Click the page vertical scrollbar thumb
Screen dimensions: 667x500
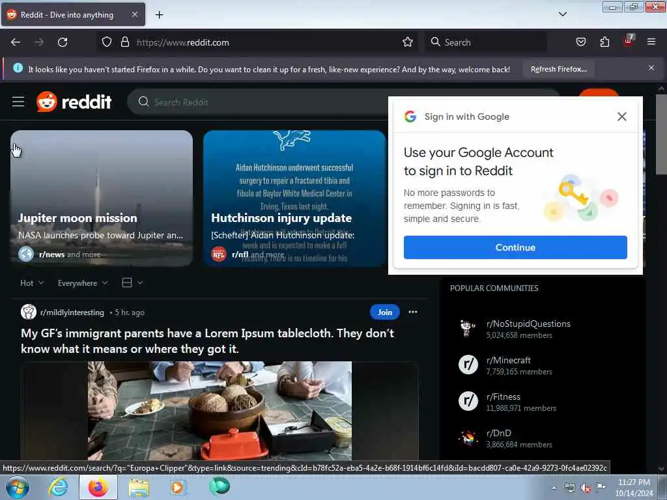click(x=661, y=134)
